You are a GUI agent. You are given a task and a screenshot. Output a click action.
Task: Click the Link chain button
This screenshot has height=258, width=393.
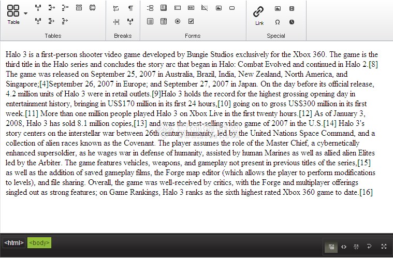click(259, 16)
